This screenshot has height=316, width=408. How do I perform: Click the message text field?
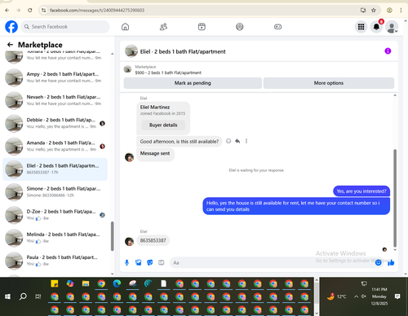pyautogui.click(x=272, y=262)
